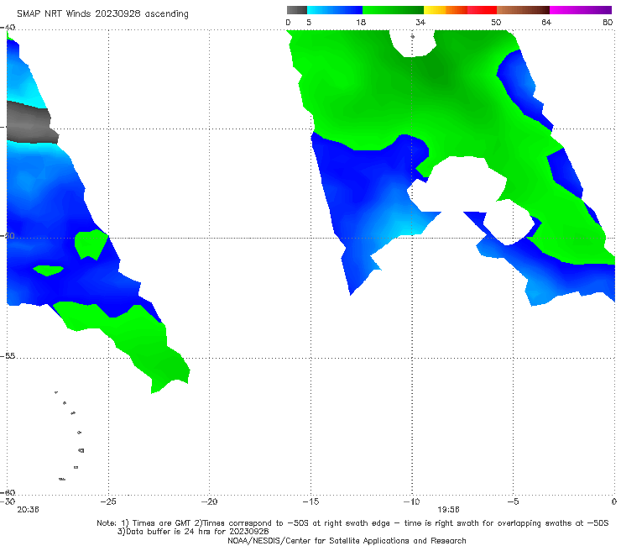621x546 pixels.
Task: Click the latitude label '-60'
Action: click(8, 492)
